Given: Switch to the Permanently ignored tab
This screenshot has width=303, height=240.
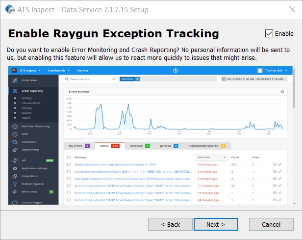Looking at the screenshot, I should pyautogui.click(x=207, y=146).
